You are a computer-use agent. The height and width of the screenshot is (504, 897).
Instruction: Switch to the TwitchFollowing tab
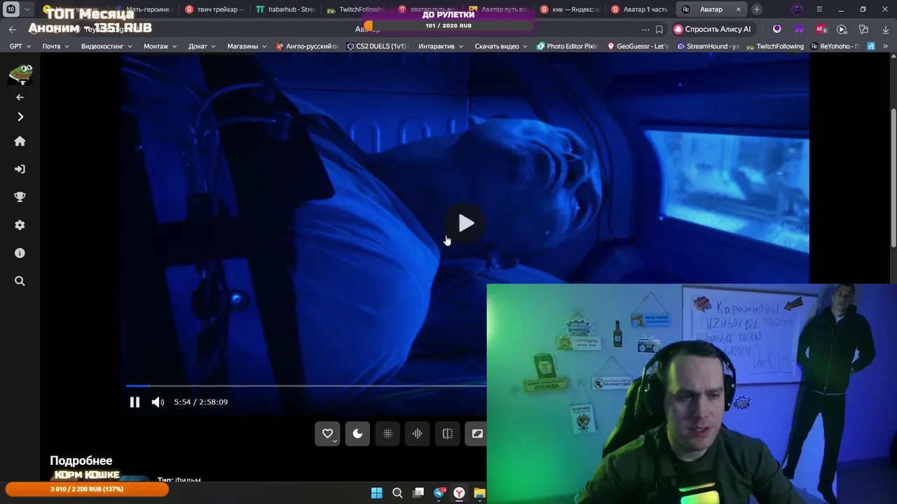[357, 9]
